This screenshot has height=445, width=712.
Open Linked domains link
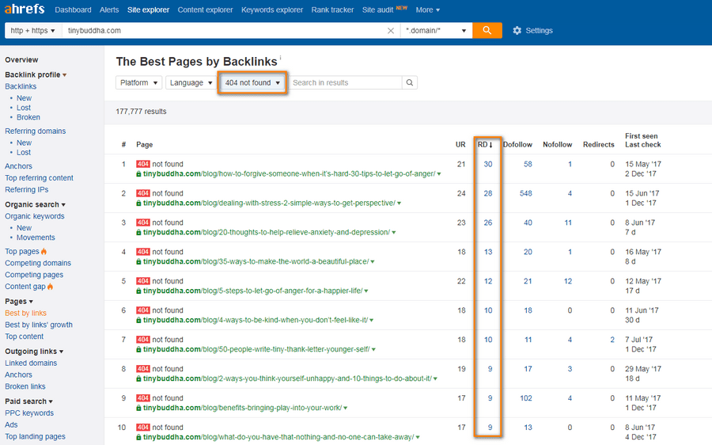pos(31,363)
